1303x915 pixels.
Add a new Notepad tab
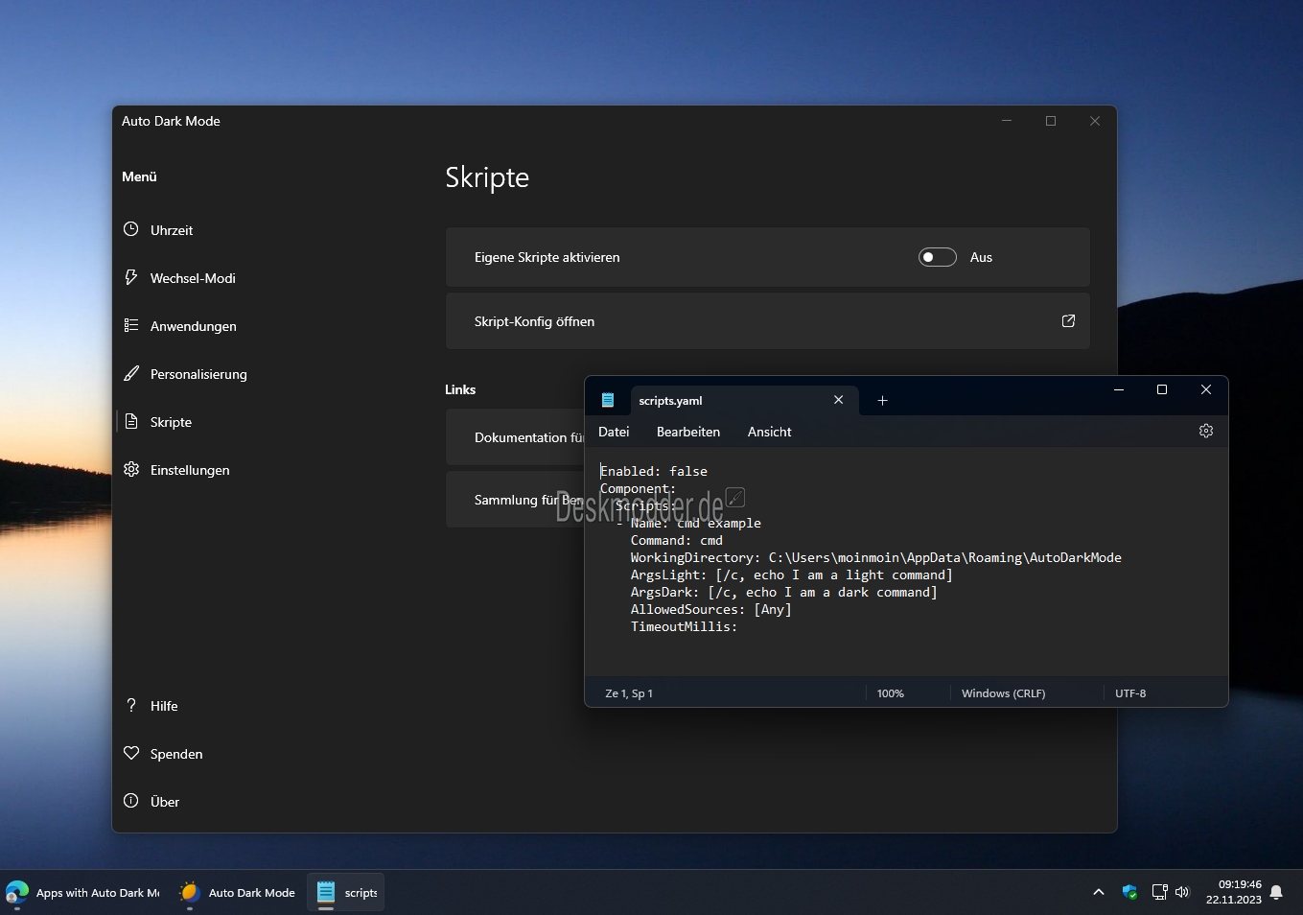tap(883, 401)
